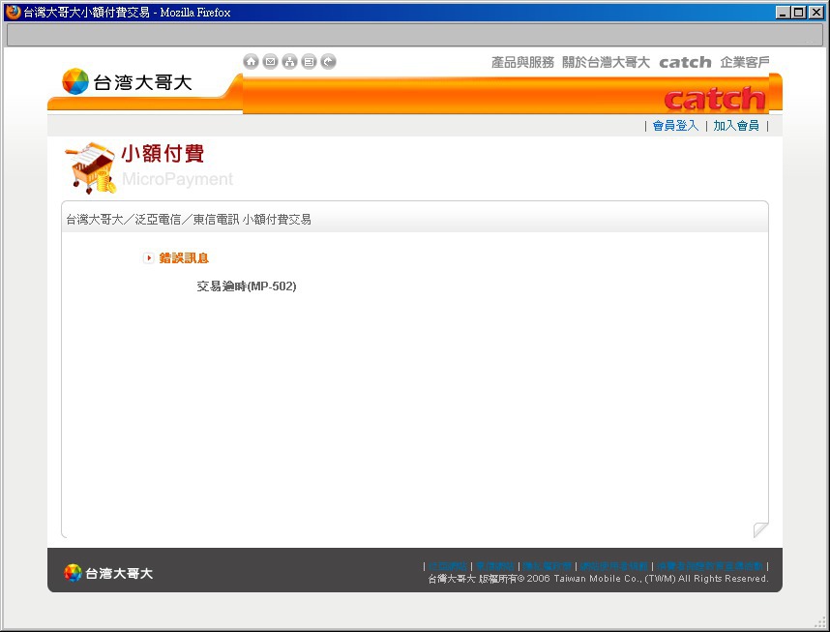Open the sitemap icon in header
The width and height of the screenshot is (830, 632).
[289, 61]
